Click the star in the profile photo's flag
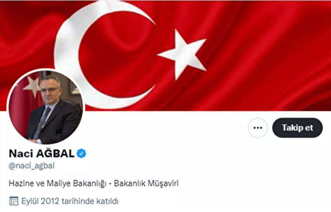The image size is (331, 212). click(x=32, y=86)
